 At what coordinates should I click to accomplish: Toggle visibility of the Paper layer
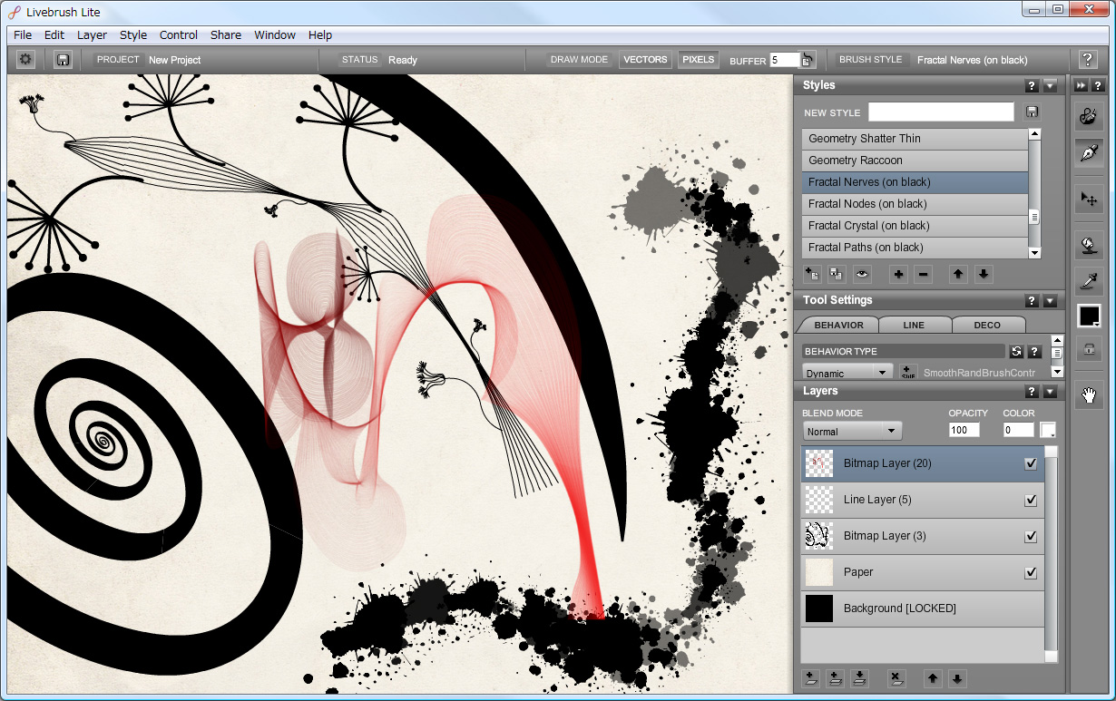(x=1031, y=572)
